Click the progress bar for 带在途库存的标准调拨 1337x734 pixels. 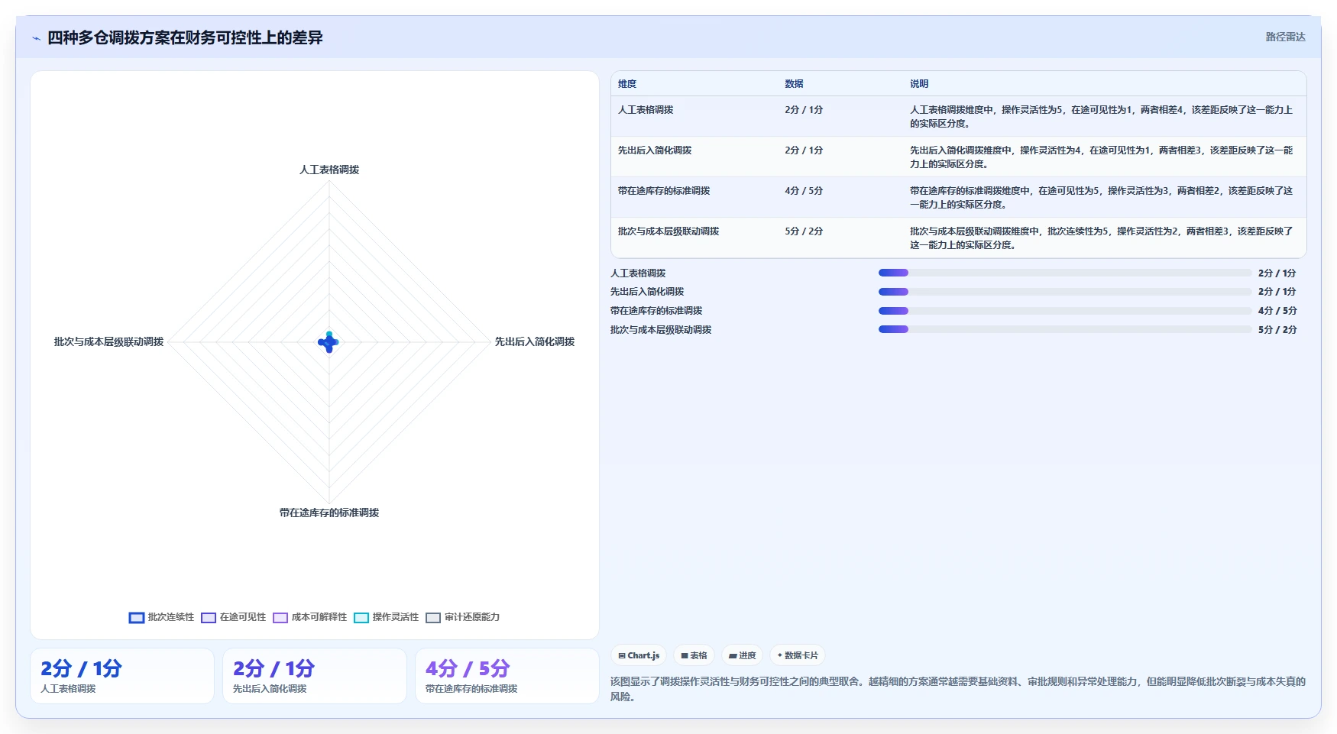click(1065, 311)
